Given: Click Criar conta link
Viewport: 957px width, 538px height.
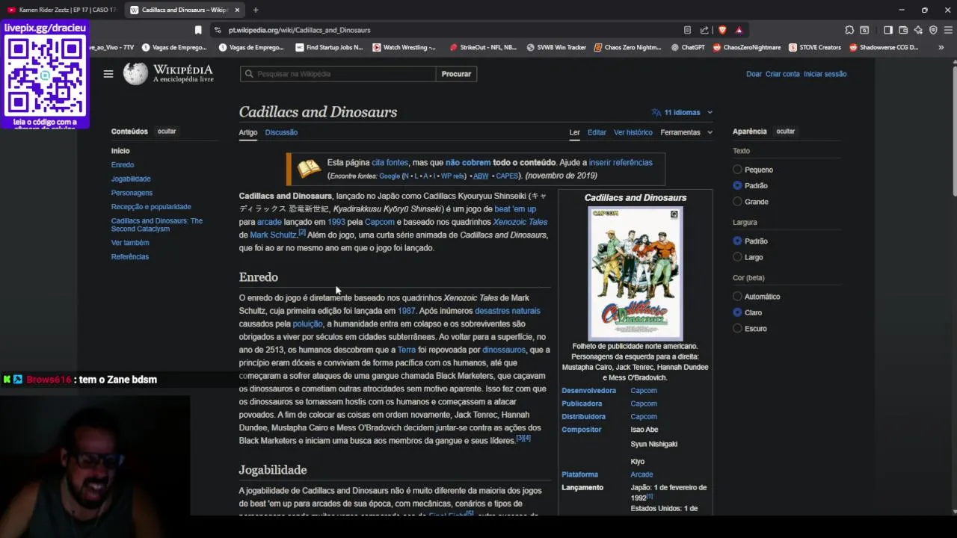Looking at the screenshot, I should [783, 74].
